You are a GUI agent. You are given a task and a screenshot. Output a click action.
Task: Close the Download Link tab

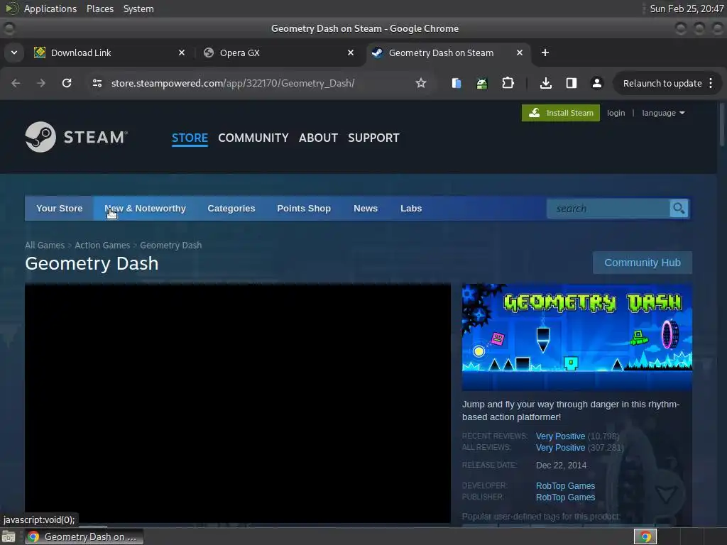tap(182, 53)
